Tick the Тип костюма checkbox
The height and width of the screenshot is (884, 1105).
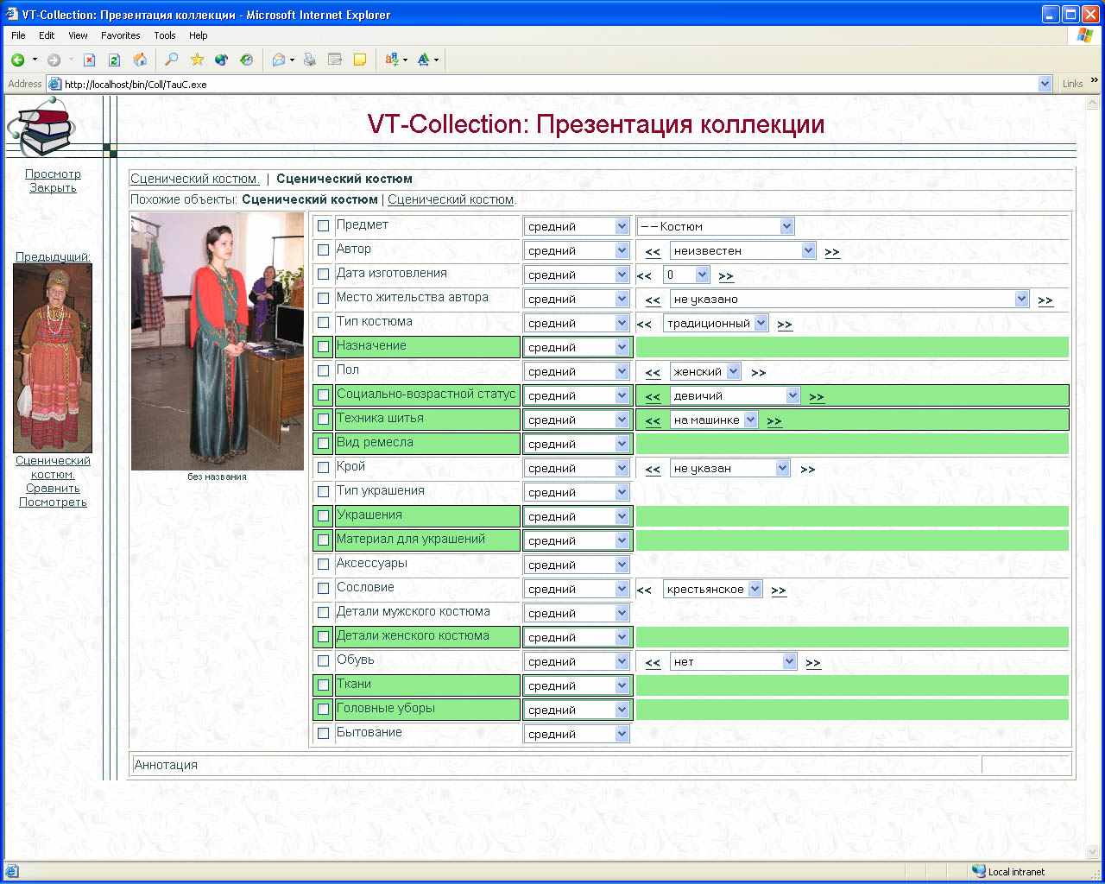click(323, 323)
